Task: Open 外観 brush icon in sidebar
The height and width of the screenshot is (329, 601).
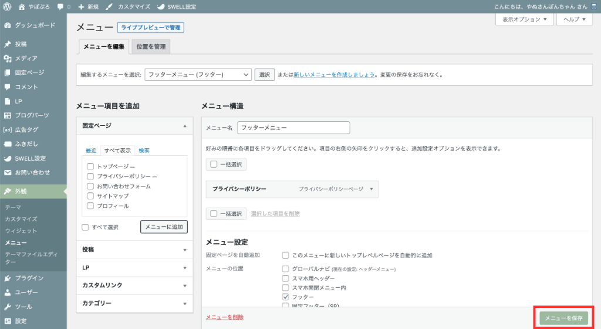Action: pyautogui.click(x=8, y=192)
